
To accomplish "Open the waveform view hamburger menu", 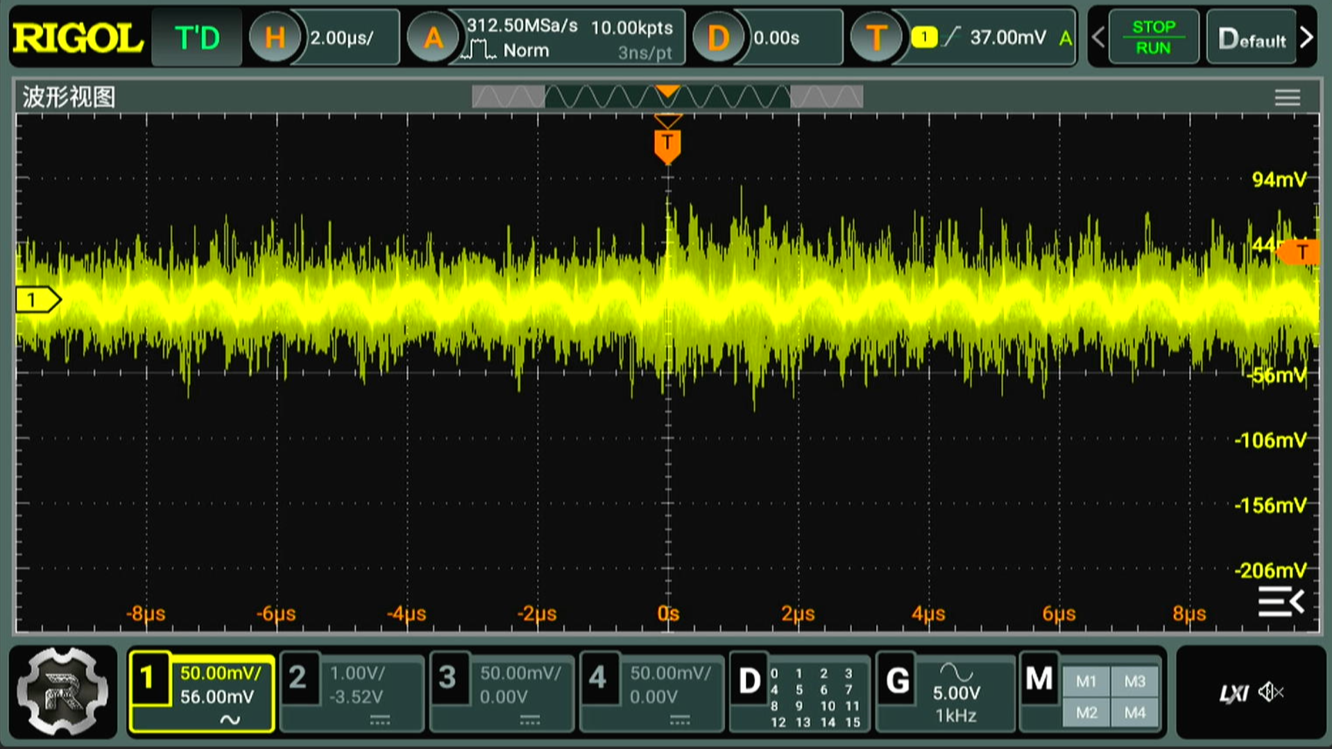I will pos(1287,98).
